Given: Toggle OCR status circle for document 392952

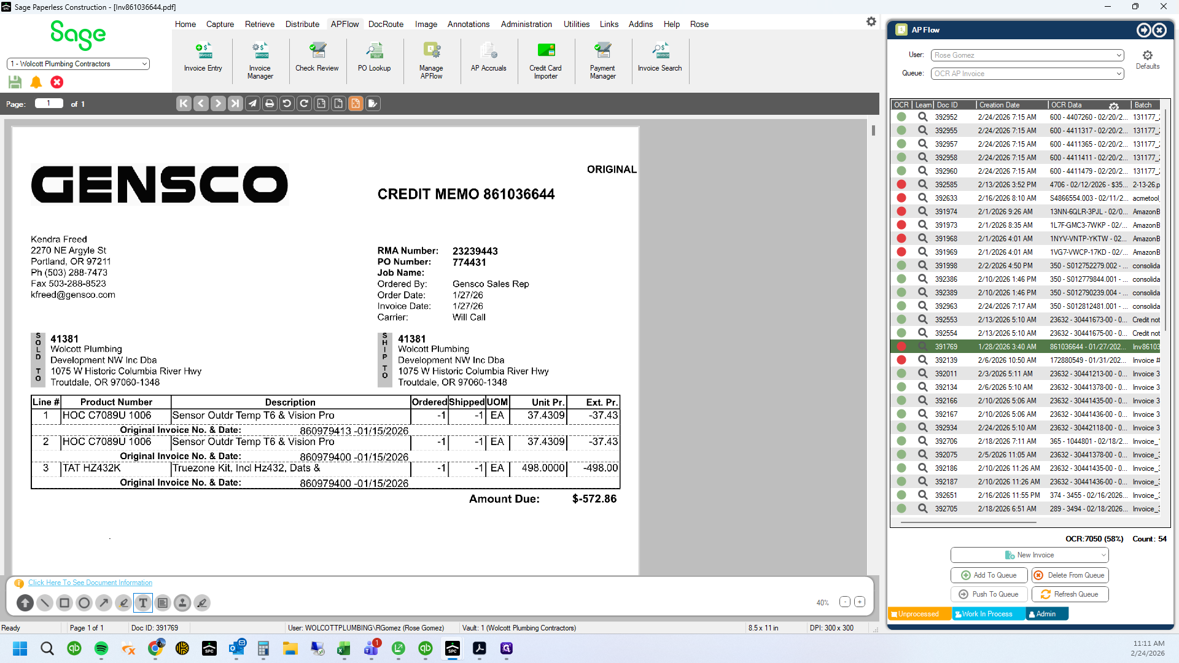Looking at the screenshot, I should [x=901, y=117].
